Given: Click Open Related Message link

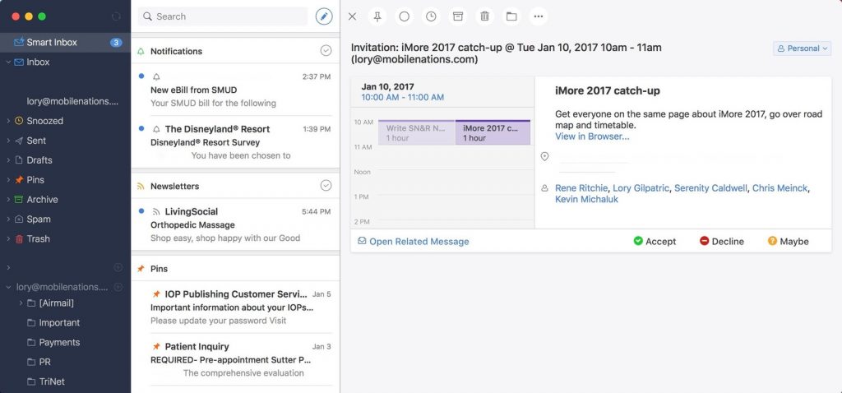Looking at the screenshot, I should pyautogui.click(x=414, y=242).
